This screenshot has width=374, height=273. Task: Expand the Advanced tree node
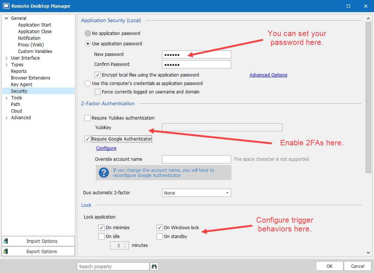pos(6,118)
